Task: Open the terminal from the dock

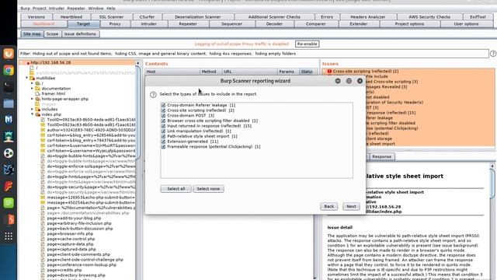Action: click(9, 86)
